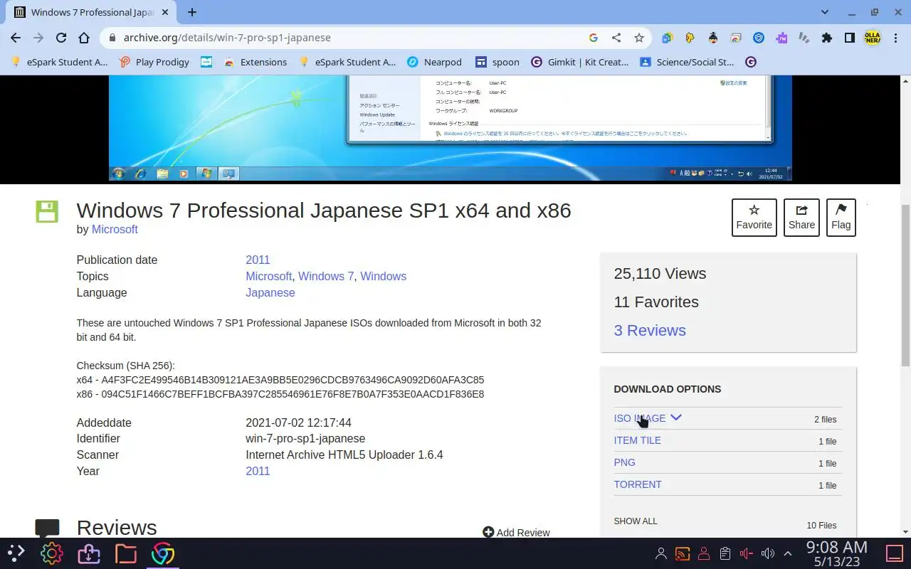Open the Windows topic link
Image resolution: width=911 pixels, height=569 pixels.
(x=383, y=276)
